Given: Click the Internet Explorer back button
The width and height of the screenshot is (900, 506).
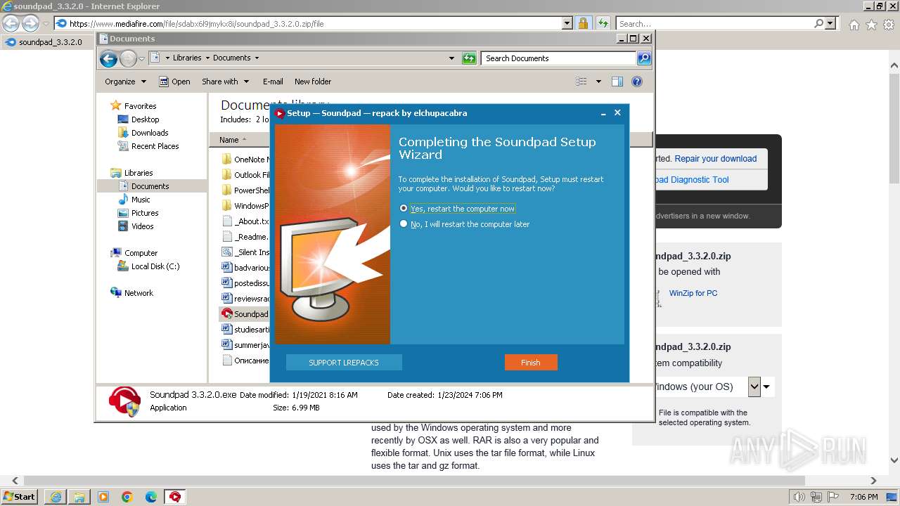Looking at the screenshot, I should 11,23.
